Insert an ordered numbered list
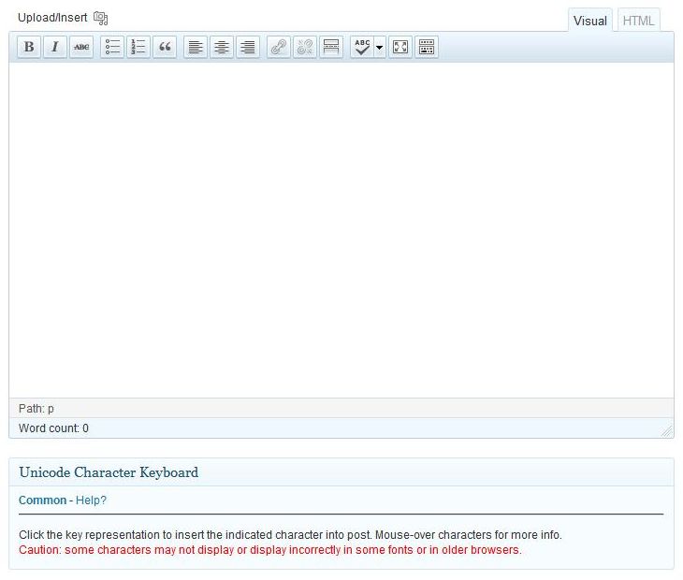This screenshot has width=683, height=580. click(x=138, y=47)
